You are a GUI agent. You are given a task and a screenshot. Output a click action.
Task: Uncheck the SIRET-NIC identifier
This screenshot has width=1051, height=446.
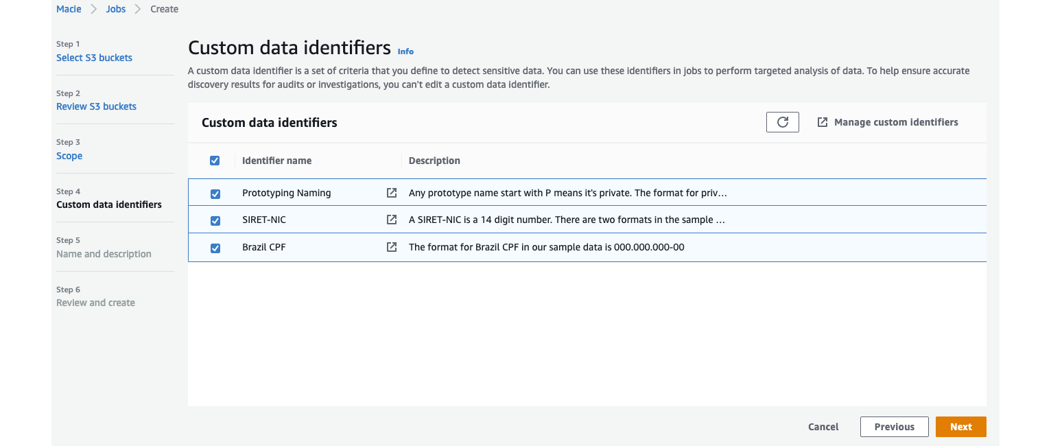point(215,220)
